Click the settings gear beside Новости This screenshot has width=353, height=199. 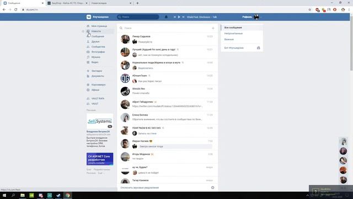(83, 32)
